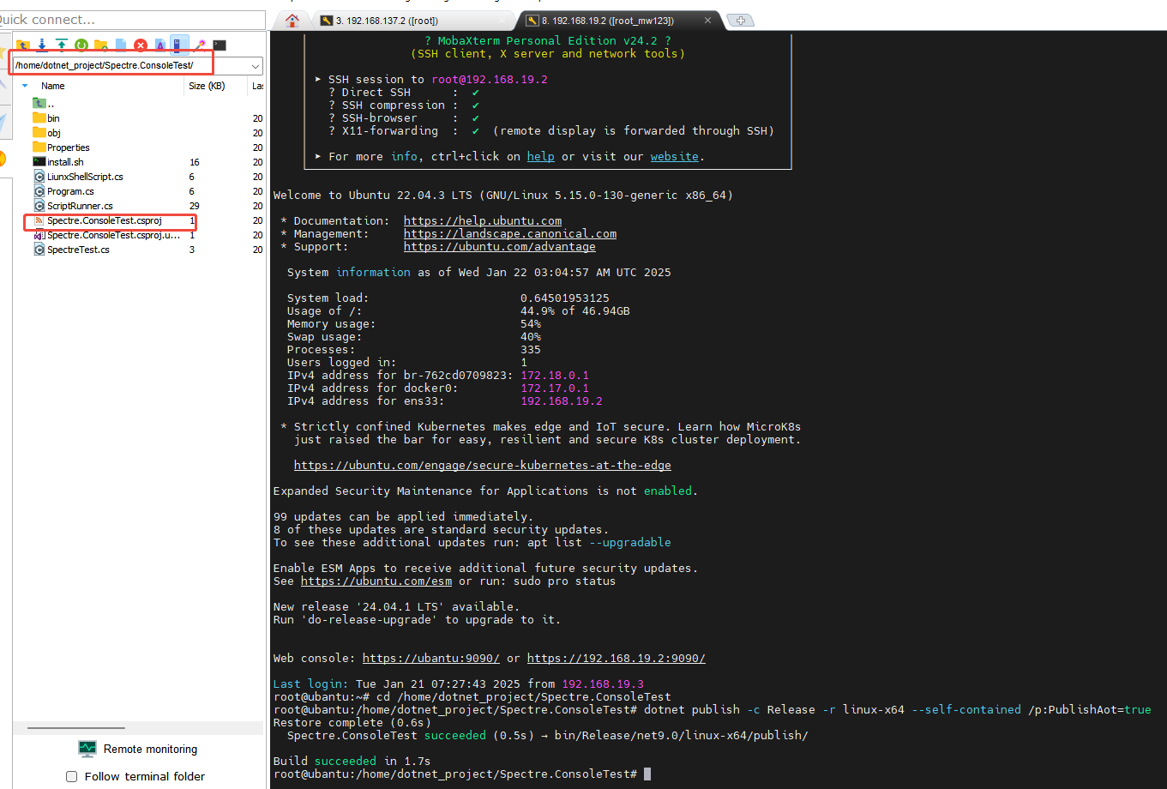Expand the remote path dropdown arrow
1167x789 pixels.
tap(256, 66)
